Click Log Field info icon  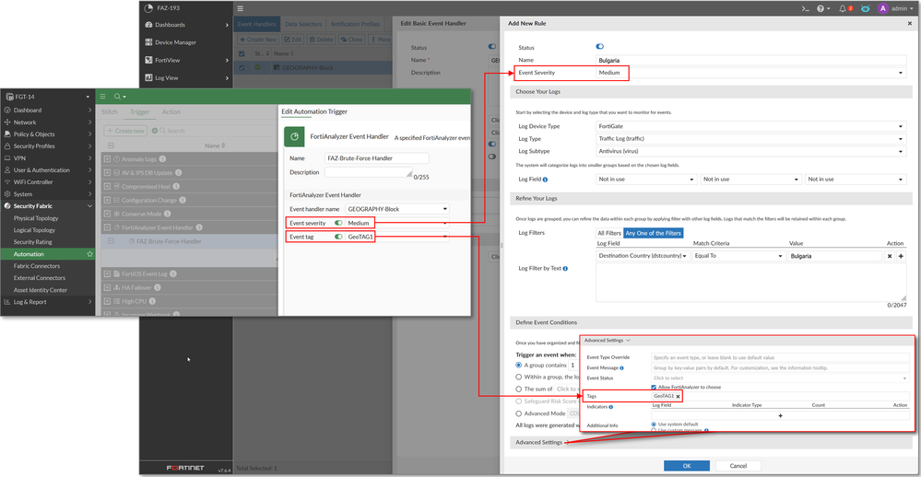(545, 180)
